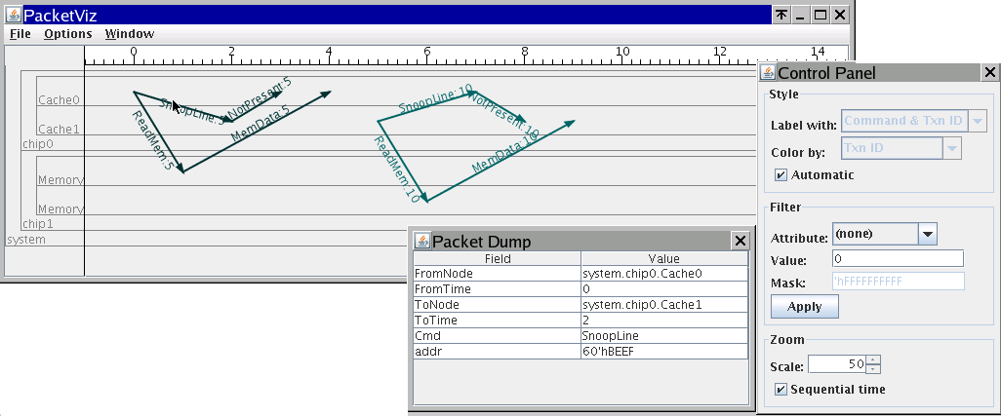Open the Attribute filter dropdown
The image size is (1001, 416).
pyautogui.click(x=928, y=234)
